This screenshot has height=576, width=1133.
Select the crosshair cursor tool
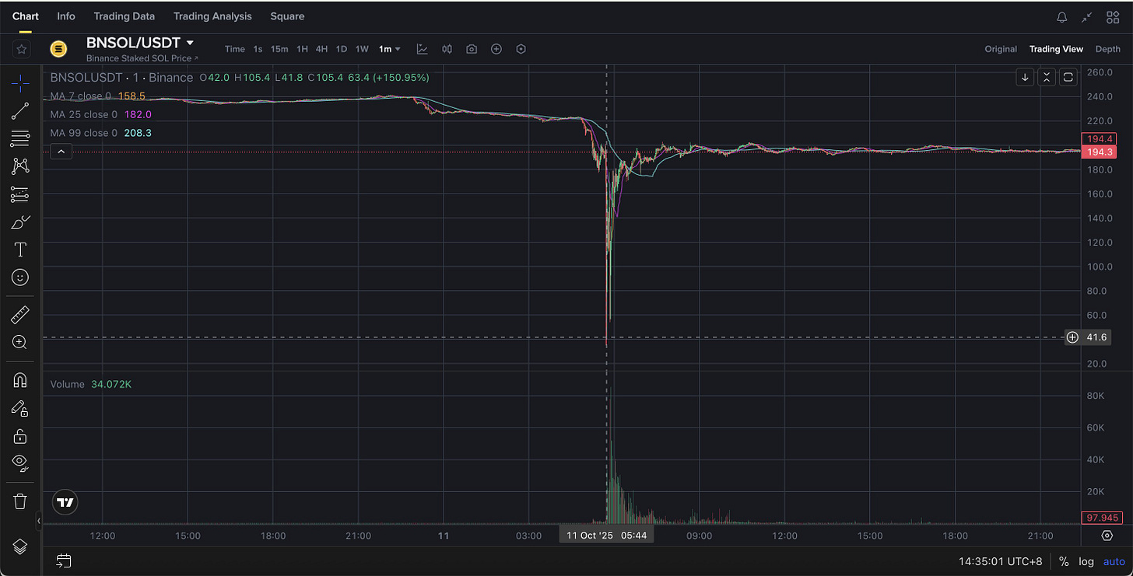(21, 82)
